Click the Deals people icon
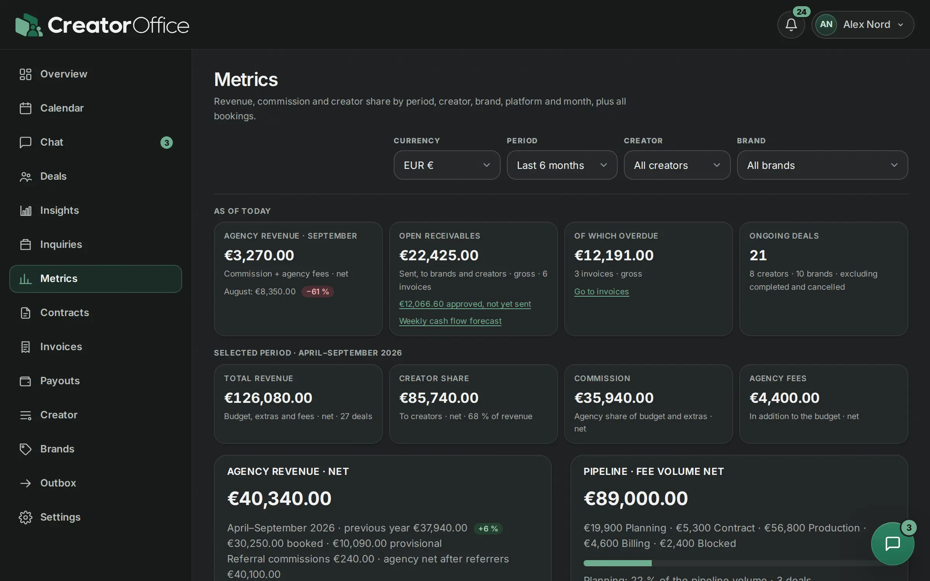This screenshot has height=581, width=930. coord(26,176)
